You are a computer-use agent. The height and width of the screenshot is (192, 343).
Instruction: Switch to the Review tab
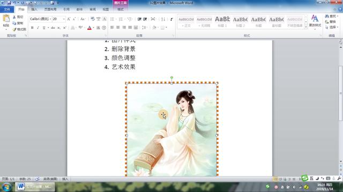[93, 10]
